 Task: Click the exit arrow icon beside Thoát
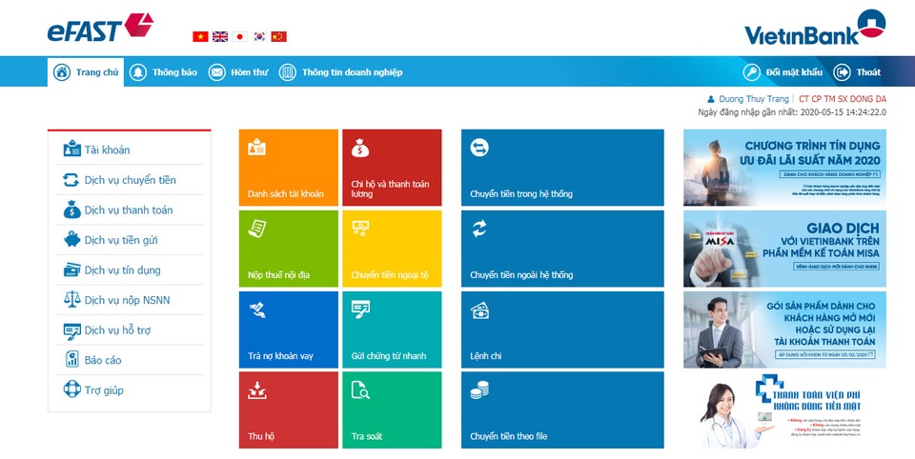pyautogui.click(x=842, y=72)
